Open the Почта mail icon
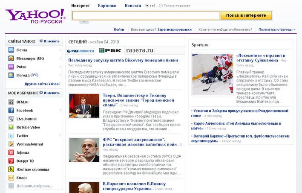 coord(11,50)
